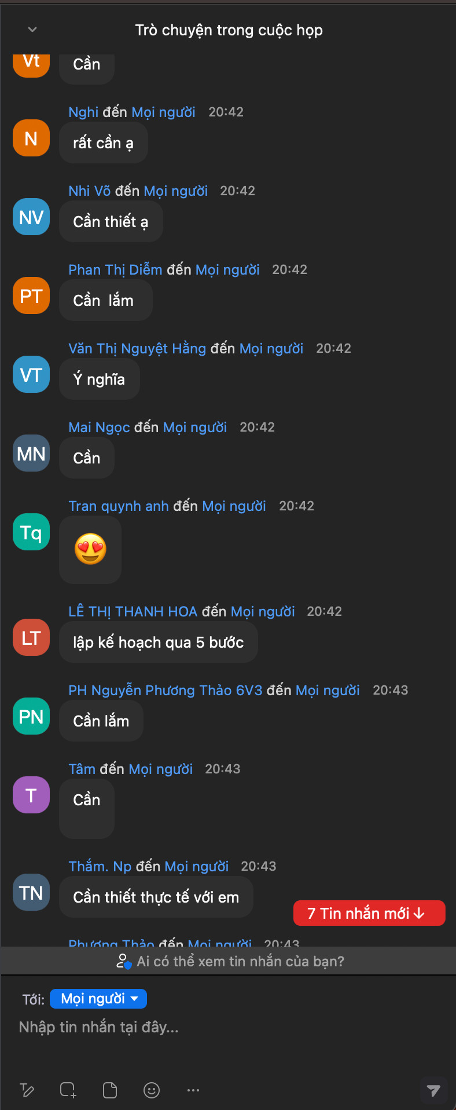The image size is (456, 1110).
Task: Click the send message arrow icon
Action: point(433,1090)
